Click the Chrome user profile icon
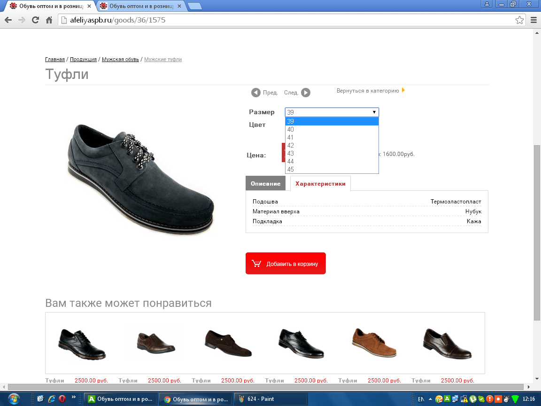 (487, 4)
